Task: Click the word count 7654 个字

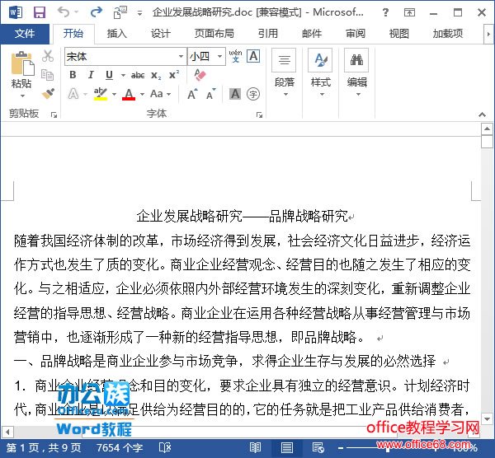Action: pyautogui.click(x=120, y=447)
